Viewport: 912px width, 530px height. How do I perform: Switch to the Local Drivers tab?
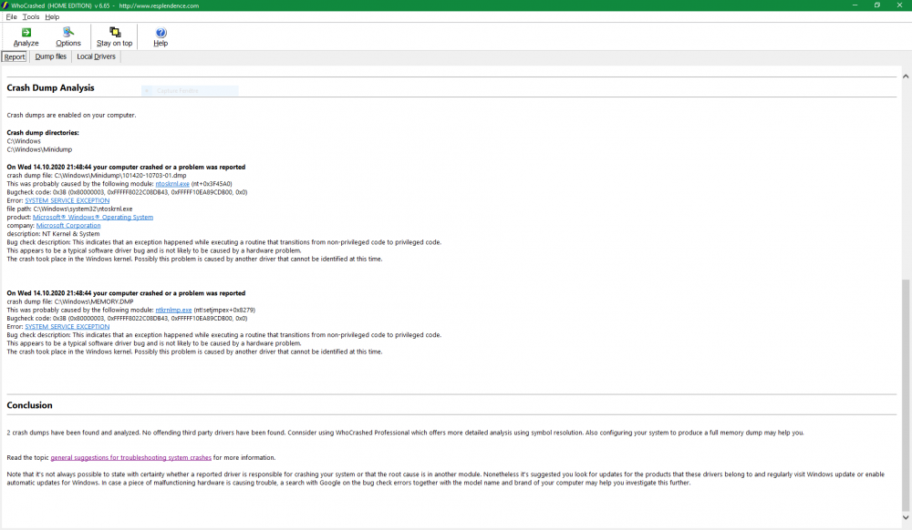click(x=96, y=56)
